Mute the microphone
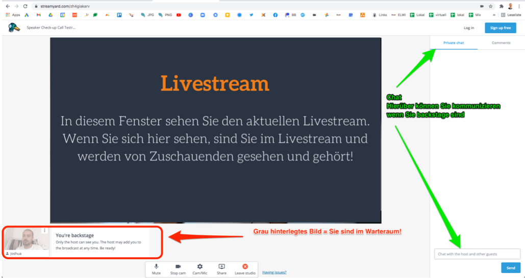 click(x=156, y=269)
